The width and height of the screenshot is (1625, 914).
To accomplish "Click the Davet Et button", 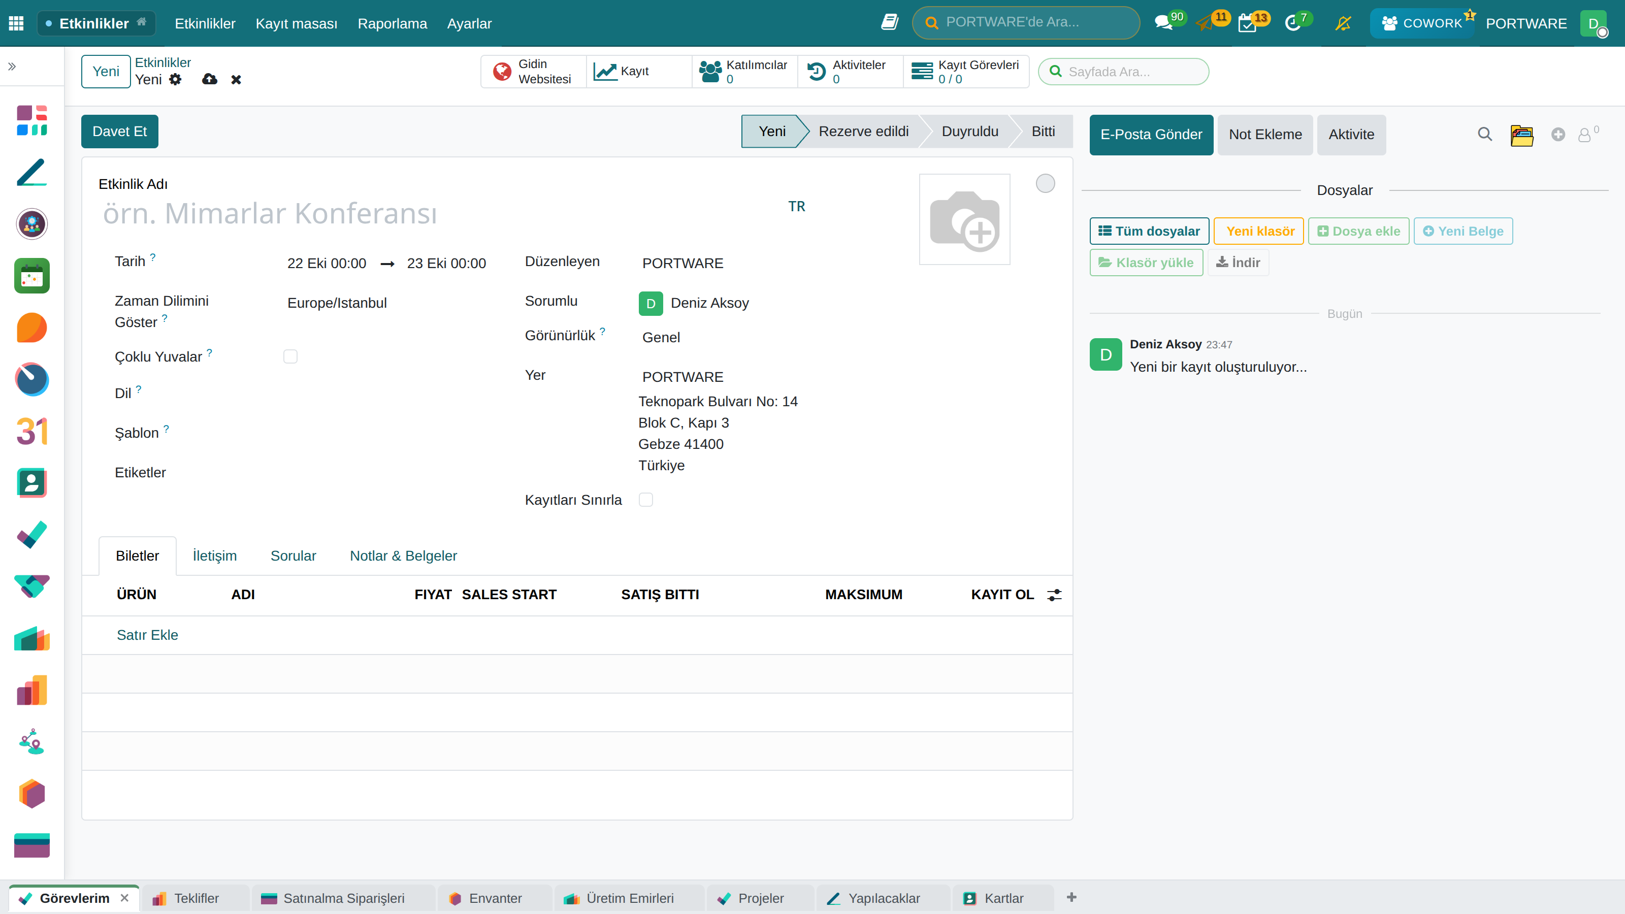I will click(x=119, y=131).
